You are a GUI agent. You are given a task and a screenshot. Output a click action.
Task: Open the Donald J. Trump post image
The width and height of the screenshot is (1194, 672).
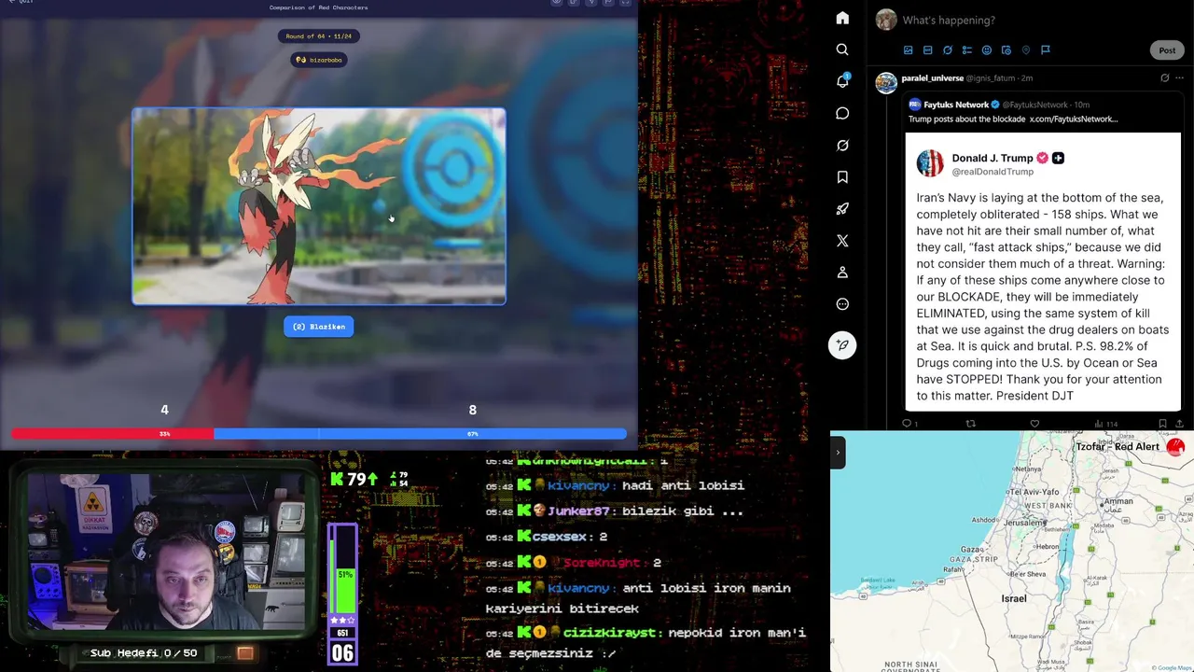pyautogui.click(x=1043, y=272)
